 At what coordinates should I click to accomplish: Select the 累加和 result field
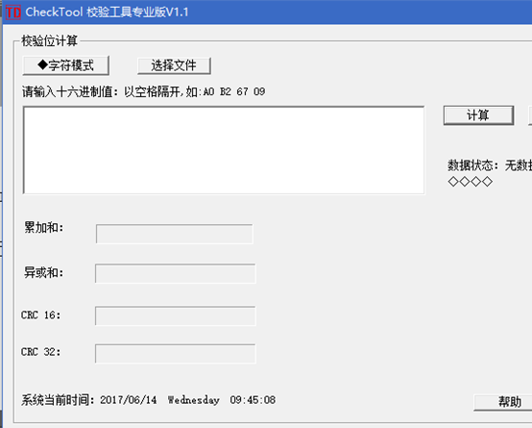175,234
